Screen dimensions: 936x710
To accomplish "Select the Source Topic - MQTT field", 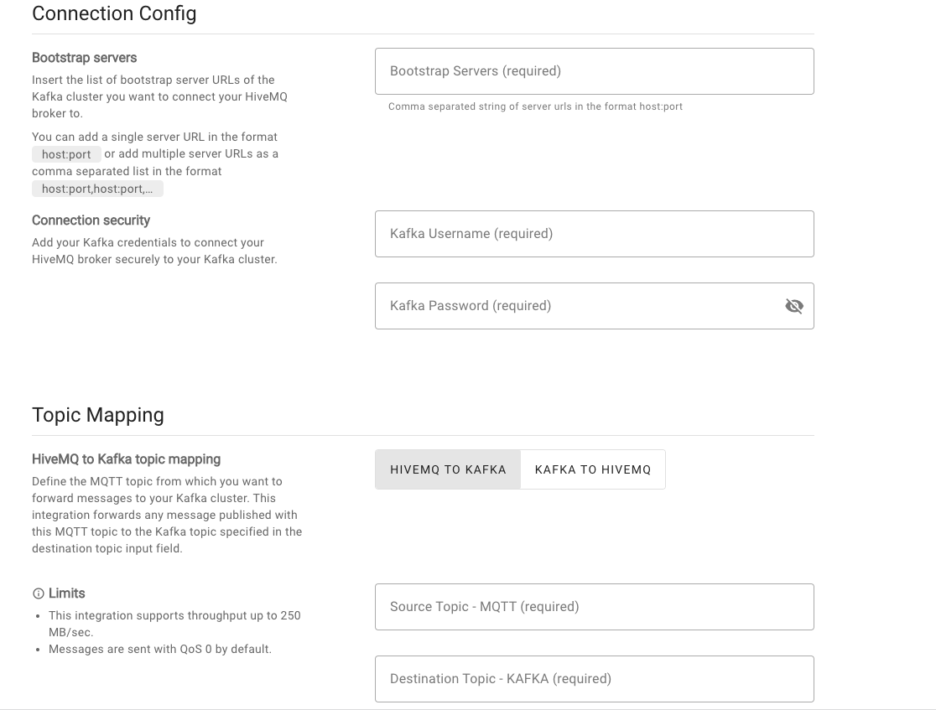I will pos(595,607).
